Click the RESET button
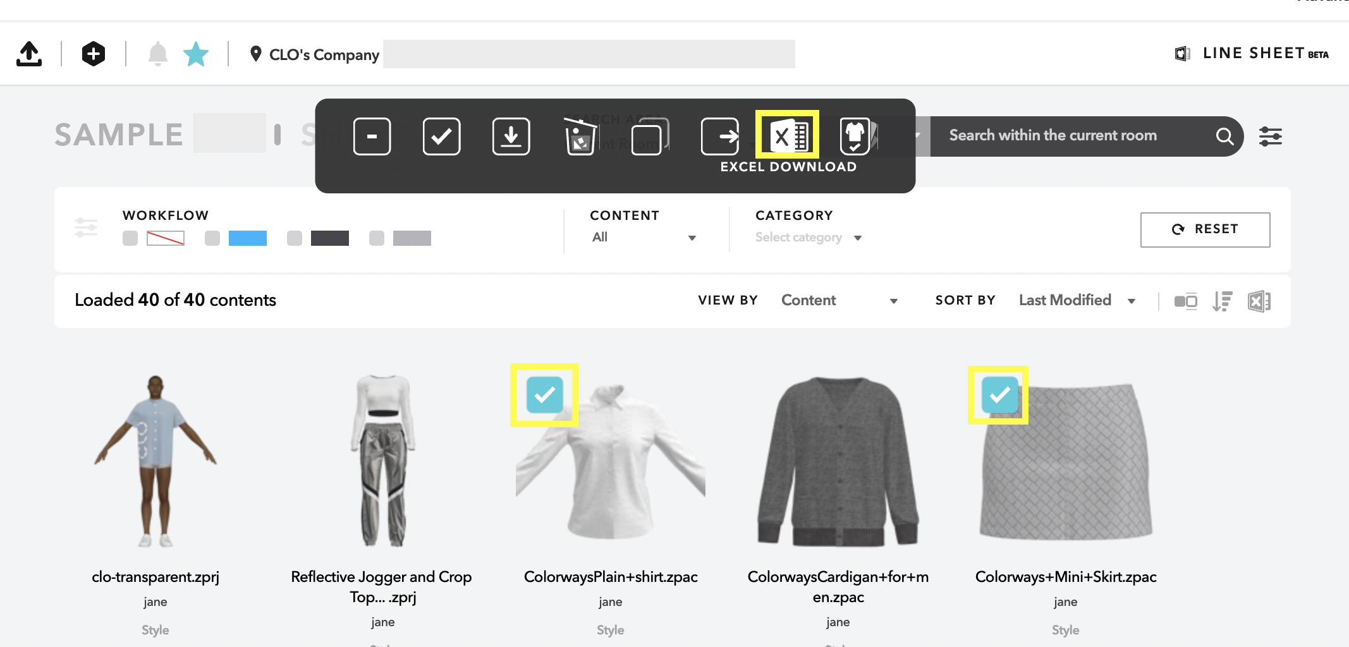 click(1205, 229)
